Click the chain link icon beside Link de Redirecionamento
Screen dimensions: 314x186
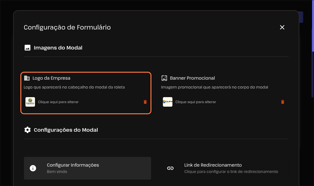coord(170,168)
